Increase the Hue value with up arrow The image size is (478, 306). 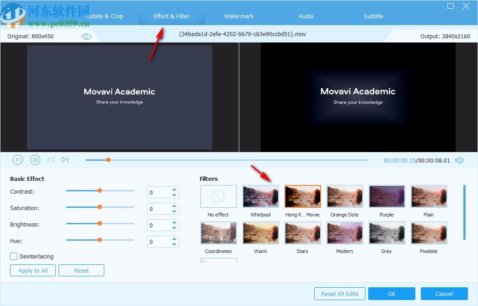174,239
